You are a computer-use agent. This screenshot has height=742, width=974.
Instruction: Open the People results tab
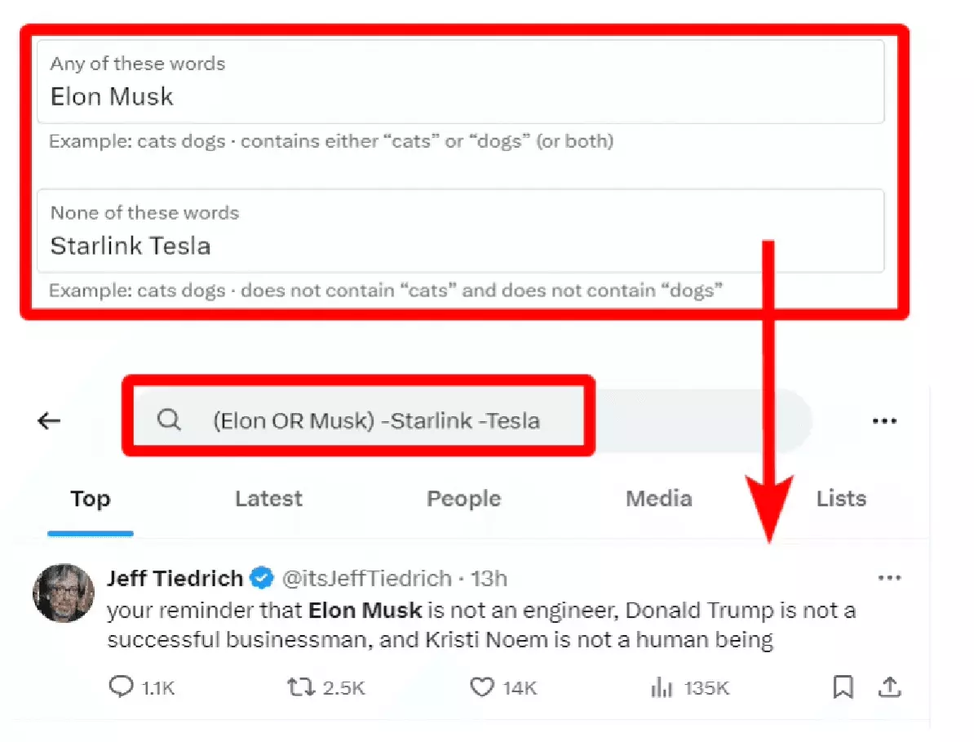click(463, 499)
